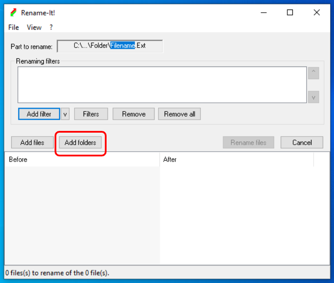
Task: Expand the Add filter dropdown arrow
Action: (x=65, y=114)
